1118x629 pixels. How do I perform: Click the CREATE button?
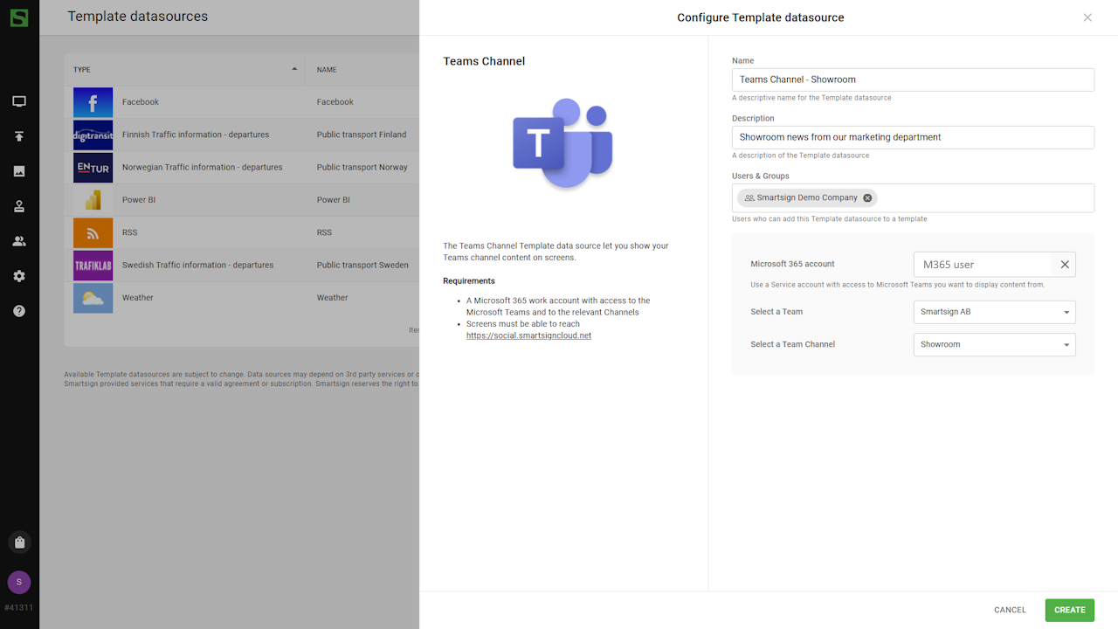[1069, 610]
